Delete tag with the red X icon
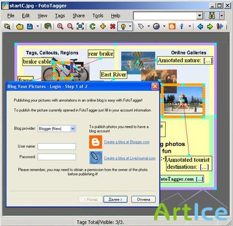The height and width of the screenshot is (226, 233). (112, 27)
